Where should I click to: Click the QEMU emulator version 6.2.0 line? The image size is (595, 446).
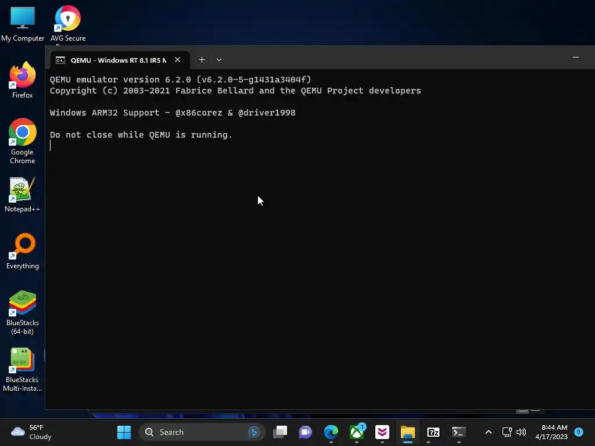point(181,79)
